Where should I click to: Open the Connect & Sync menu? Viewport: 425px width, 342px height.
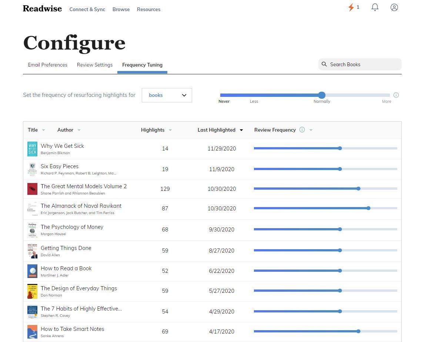tap(87, 9)
